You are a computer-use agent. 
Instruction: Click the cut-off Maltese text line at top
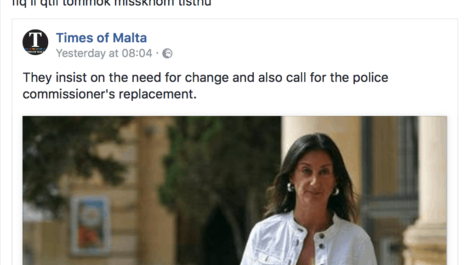(112, 3)
